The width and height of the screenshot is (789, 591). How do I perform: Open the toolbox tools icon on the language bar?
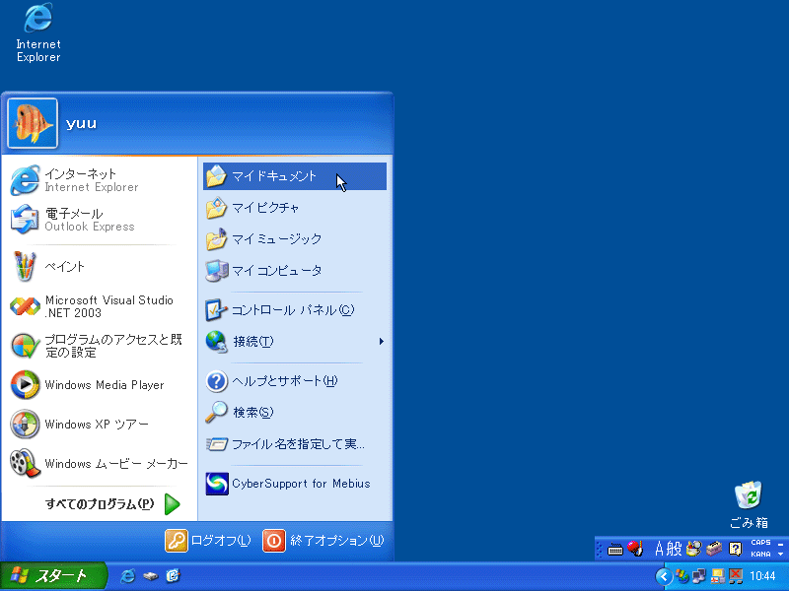pos(714,549)
